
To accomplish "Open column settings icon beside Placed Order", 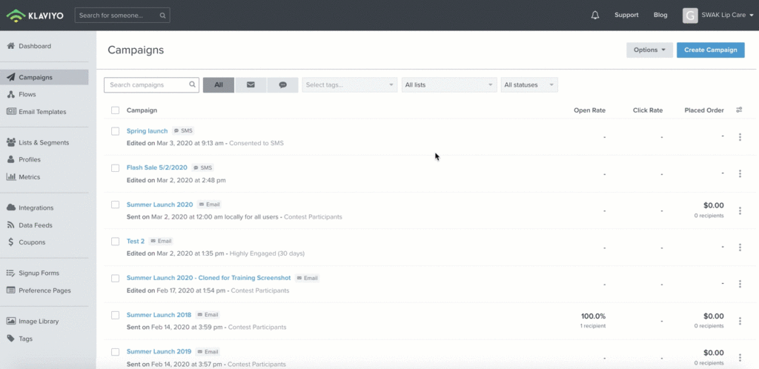I will [739, 110].
